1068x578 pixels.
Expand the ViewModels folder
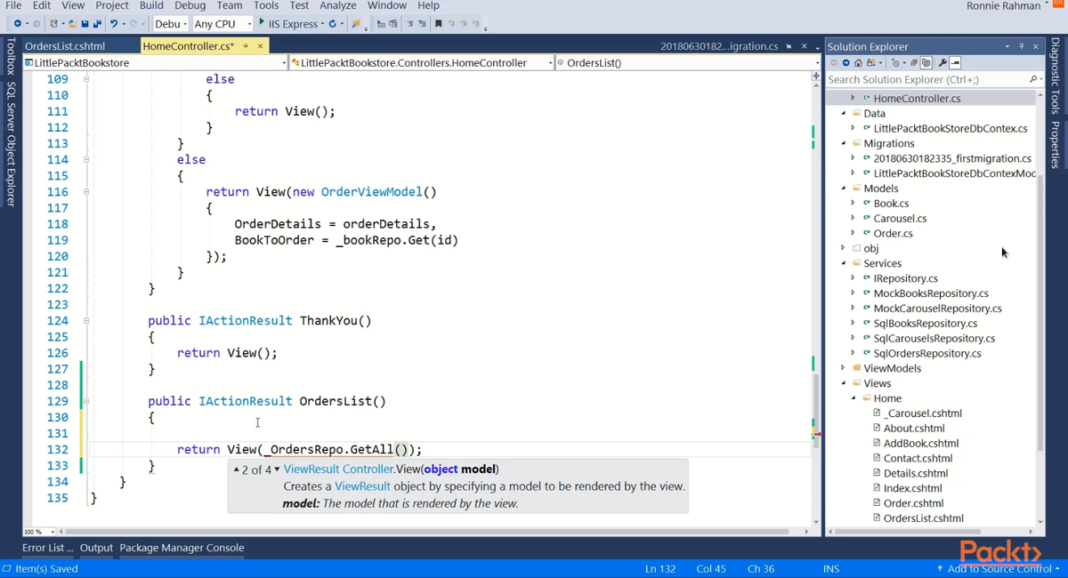tap(844, 368)
